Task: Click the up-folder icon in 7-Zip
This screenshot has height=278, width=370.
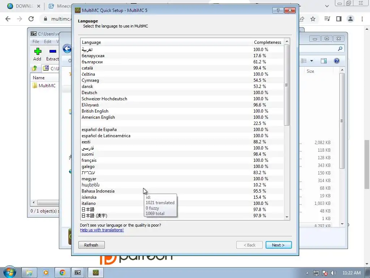Action: click(x=35, y=68)
